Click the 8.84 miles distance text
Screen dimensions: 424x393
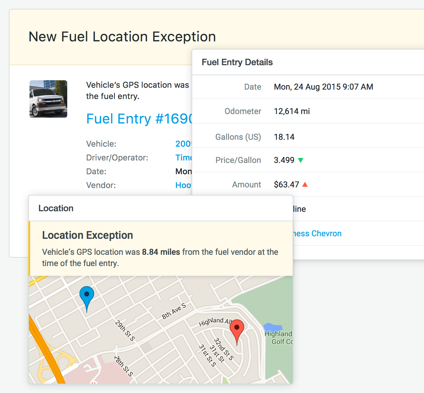(x=161, y=252)
